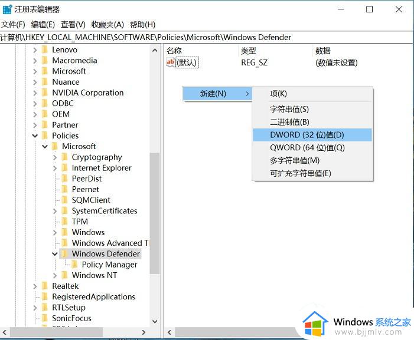The image size is (414, 340).
Task: Click the tree pane vertical scrollbar thumb
Action: point(155,213)
